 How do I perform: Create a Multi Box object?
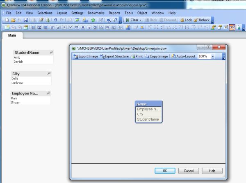point(52,27)
